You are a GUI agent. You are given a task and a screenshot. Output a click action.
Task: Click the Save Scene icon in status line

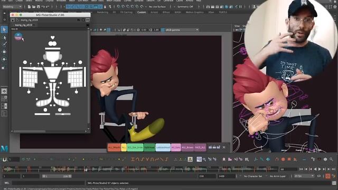pos(39,7)
